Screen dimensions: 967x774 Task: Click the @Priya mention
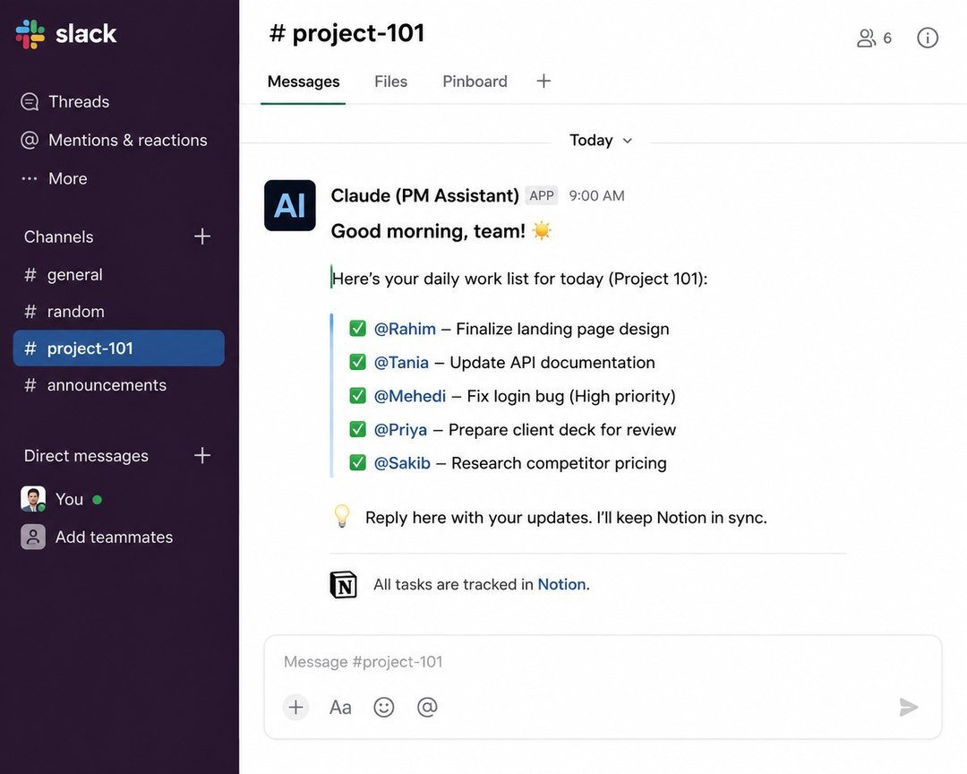tap(400, 430)
